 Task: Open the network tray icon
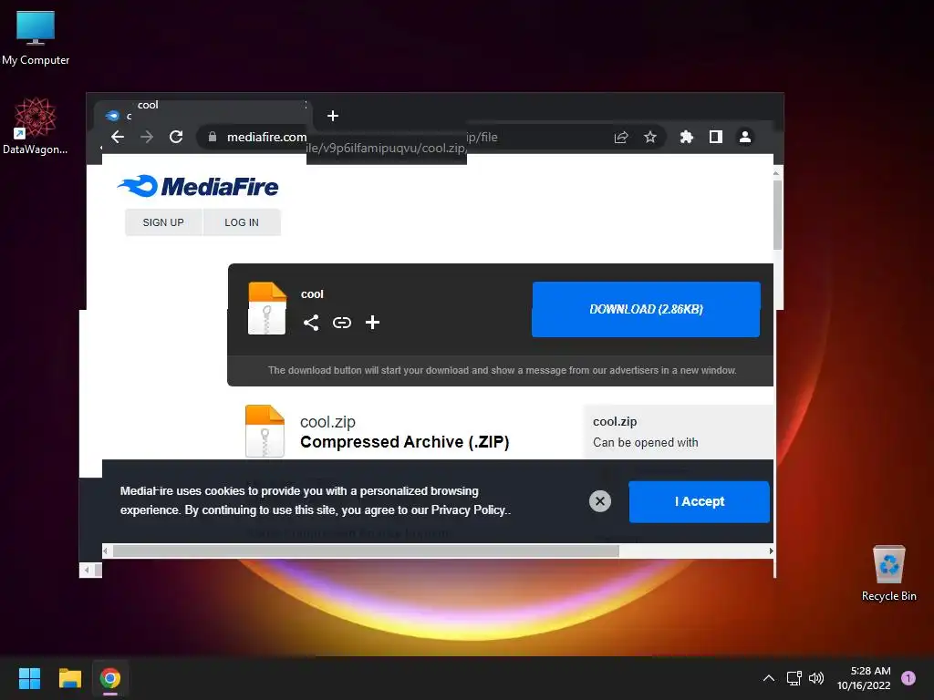pyautogui.click(x=794, y=678)
